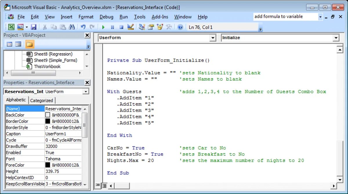Open the Toolbox icon
The width and height of the screenshot is (348, 194).
coord(169,27)
